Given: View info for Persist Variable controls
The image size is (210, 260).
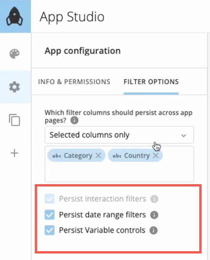Looking at the screenshot, I should (153, 230).
